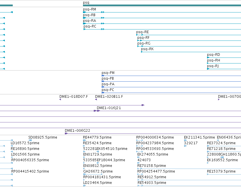
Task: Click the RE54933.5prime EST label
Action: click(x=152, y=183)
